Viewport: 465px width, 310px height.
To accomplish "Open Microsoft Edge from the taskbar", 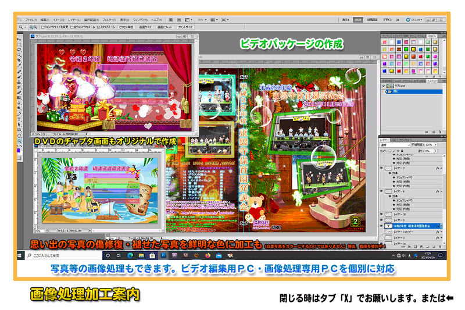I will [x=130, y=255].
